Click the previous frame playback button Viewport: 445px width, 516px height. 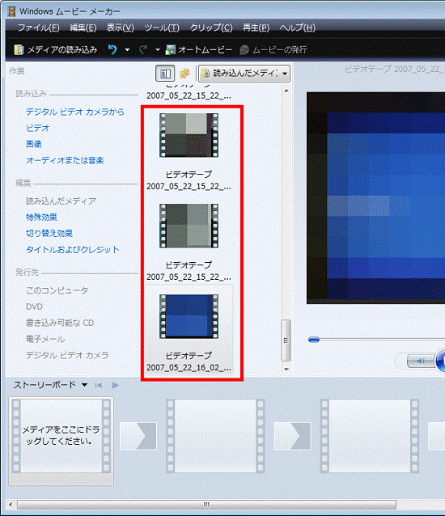421,361
